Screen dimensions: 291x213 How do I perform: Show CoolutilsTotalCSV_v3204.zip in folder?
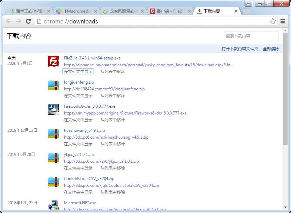tap(78, 192)
